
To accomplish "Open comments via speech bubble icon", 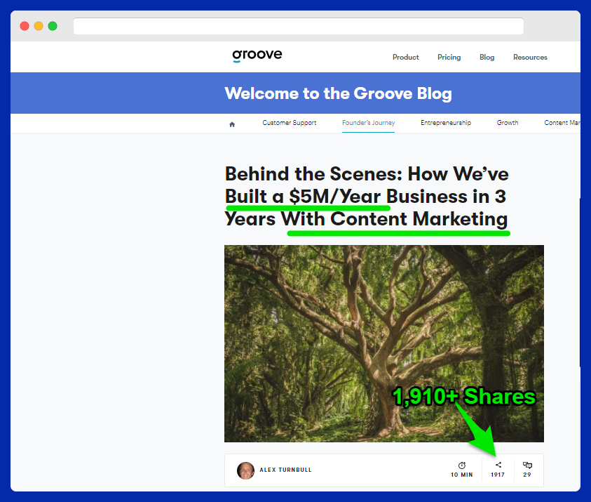I will [x=527, y=465].
